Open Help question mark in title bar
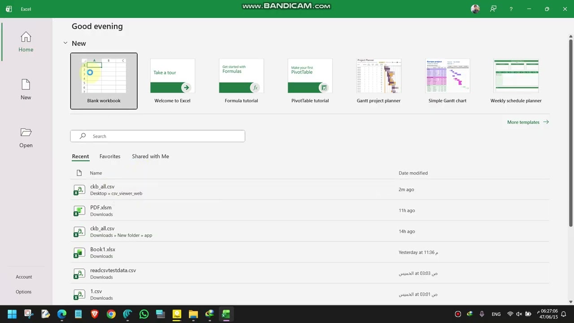Image resolution: width=574 pixels, height=323 pixels. click(511, 9)
